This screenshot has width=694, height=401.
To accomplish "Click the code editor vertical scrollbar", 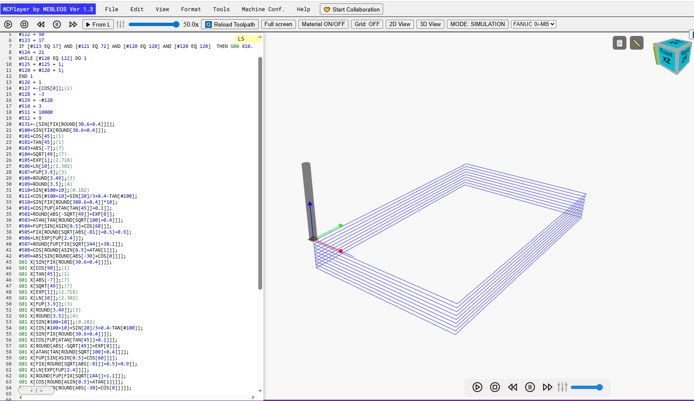I will click(x=260, y=173).
